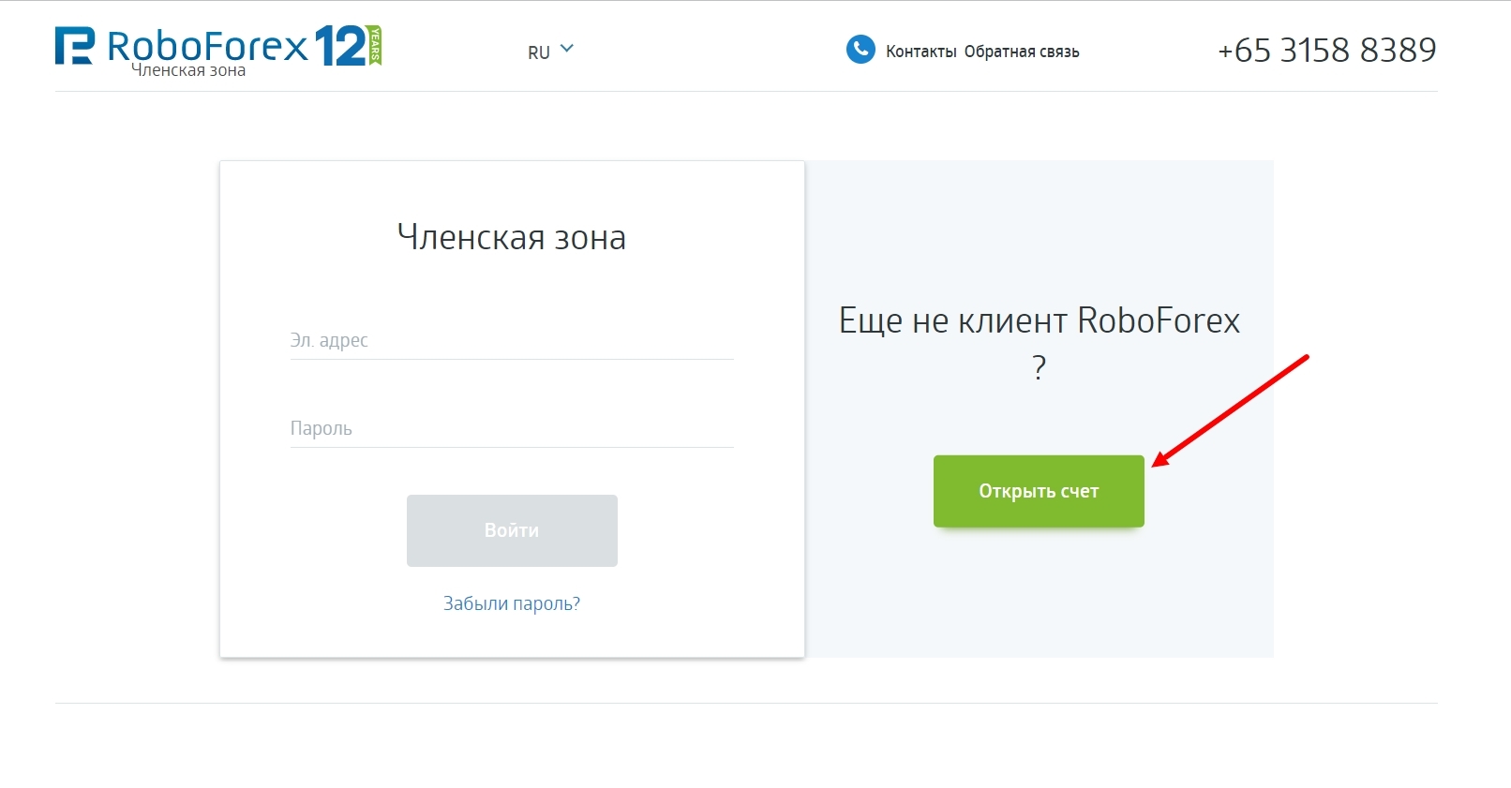Open the Контакты link
Image resolution: width=1511 pixels, height=788 pixels.
click(921, 52)
